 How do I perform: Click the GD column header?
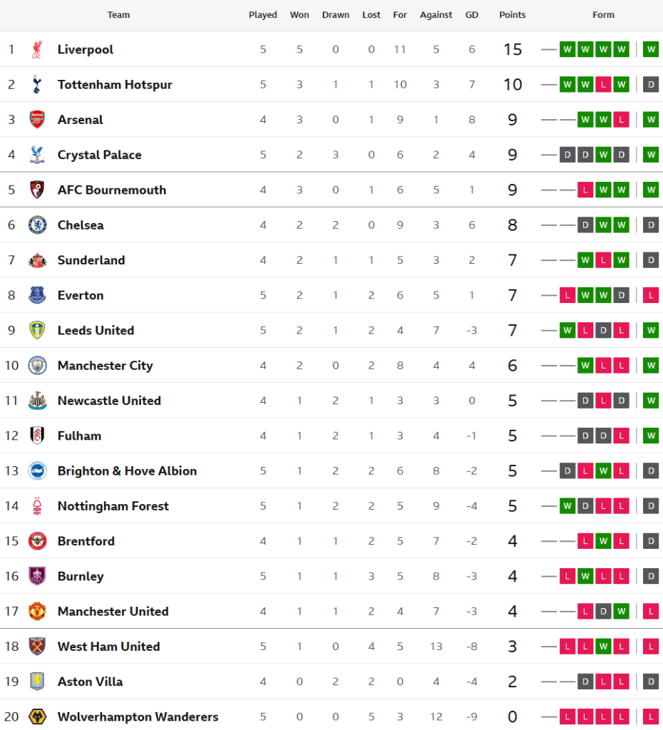[471, 15]
